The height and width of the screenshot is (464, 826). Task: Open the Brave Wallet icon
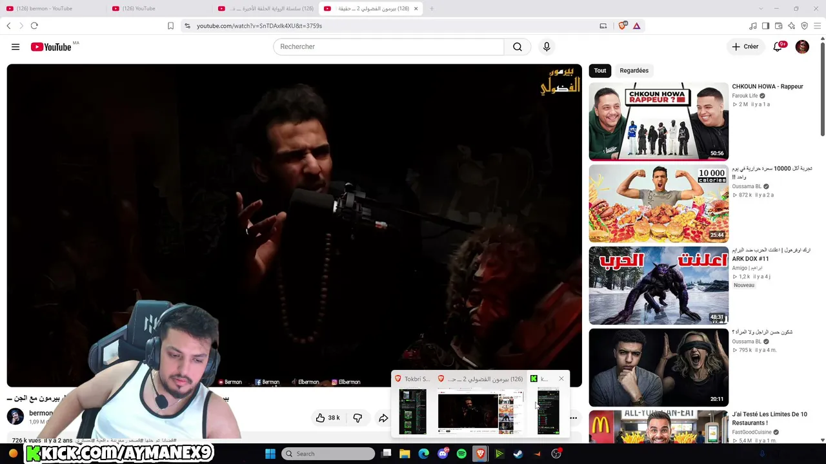779,26
